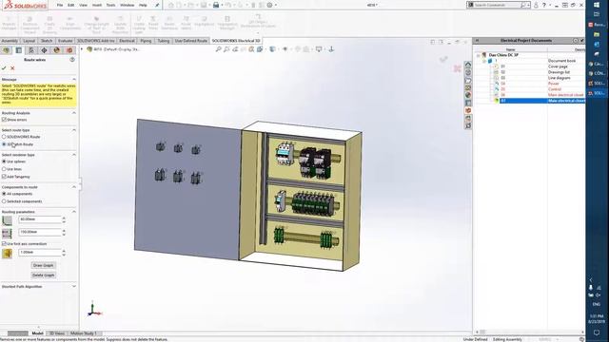Collapse the Dao Chieu DC 3P project node
Viewport: 609px width, 342px height.
pyautogui.click(x=478, y=55)
